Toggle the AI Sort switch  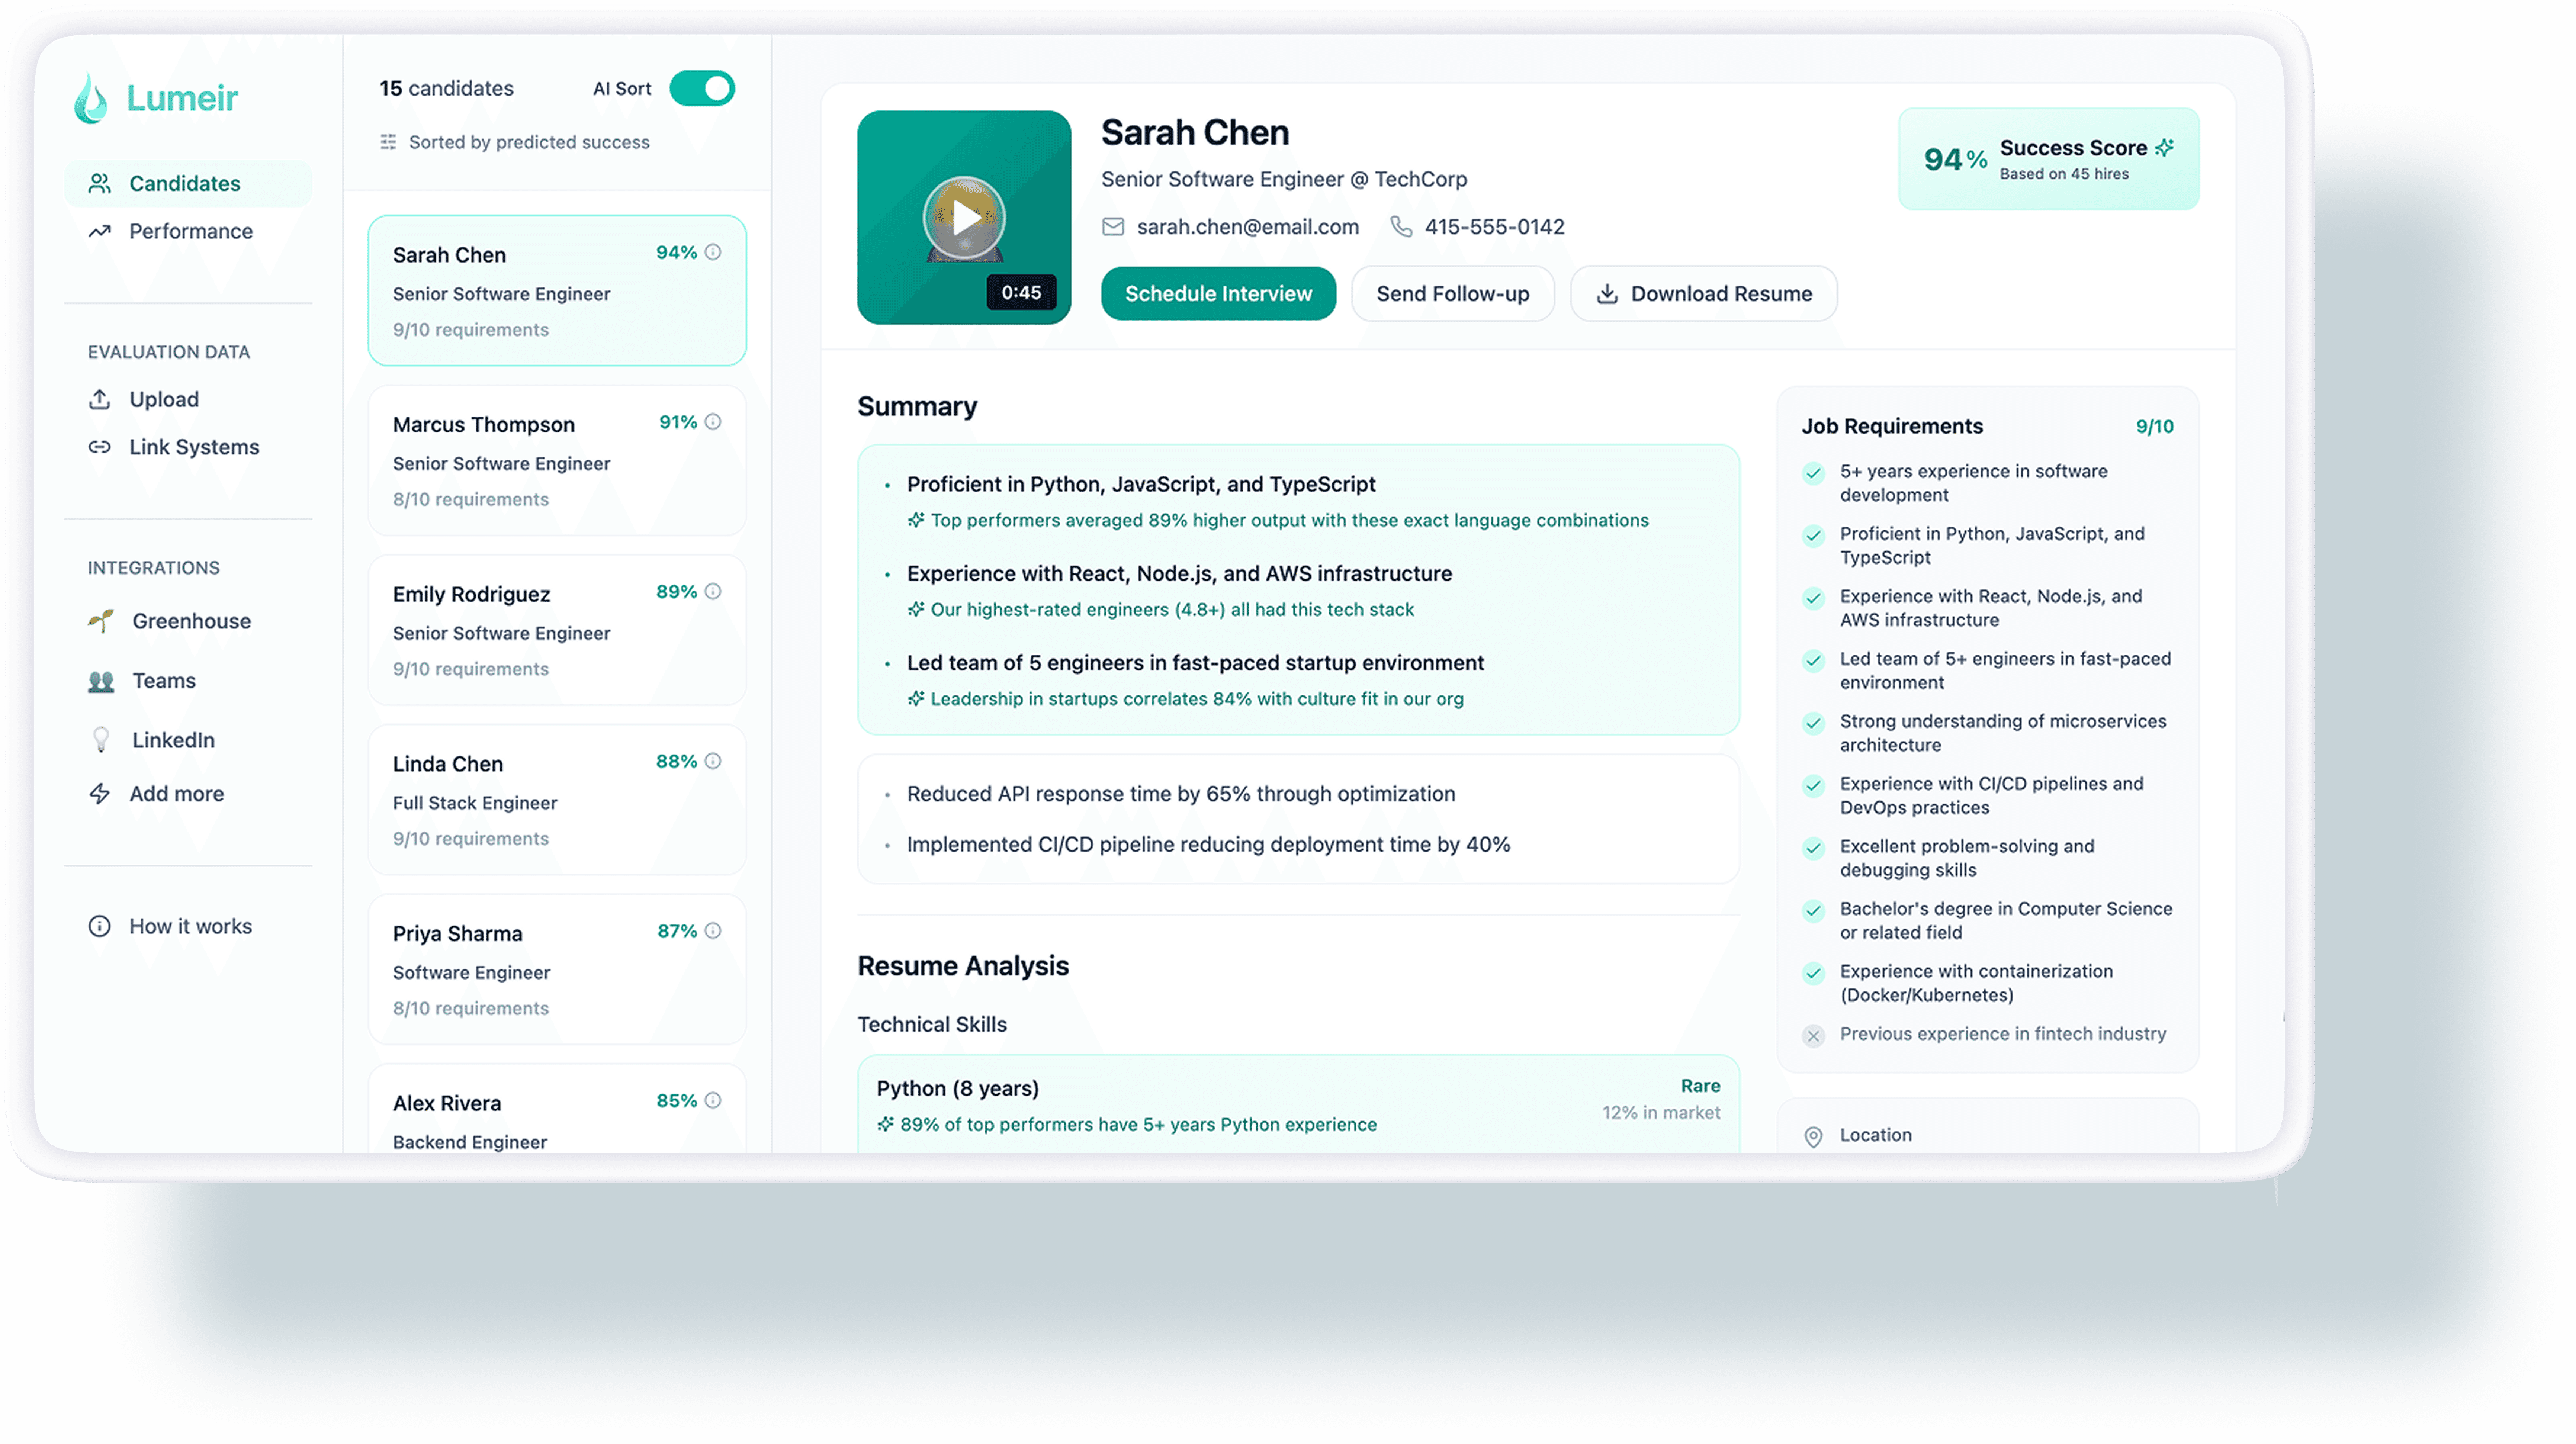[x=702, y=88]
